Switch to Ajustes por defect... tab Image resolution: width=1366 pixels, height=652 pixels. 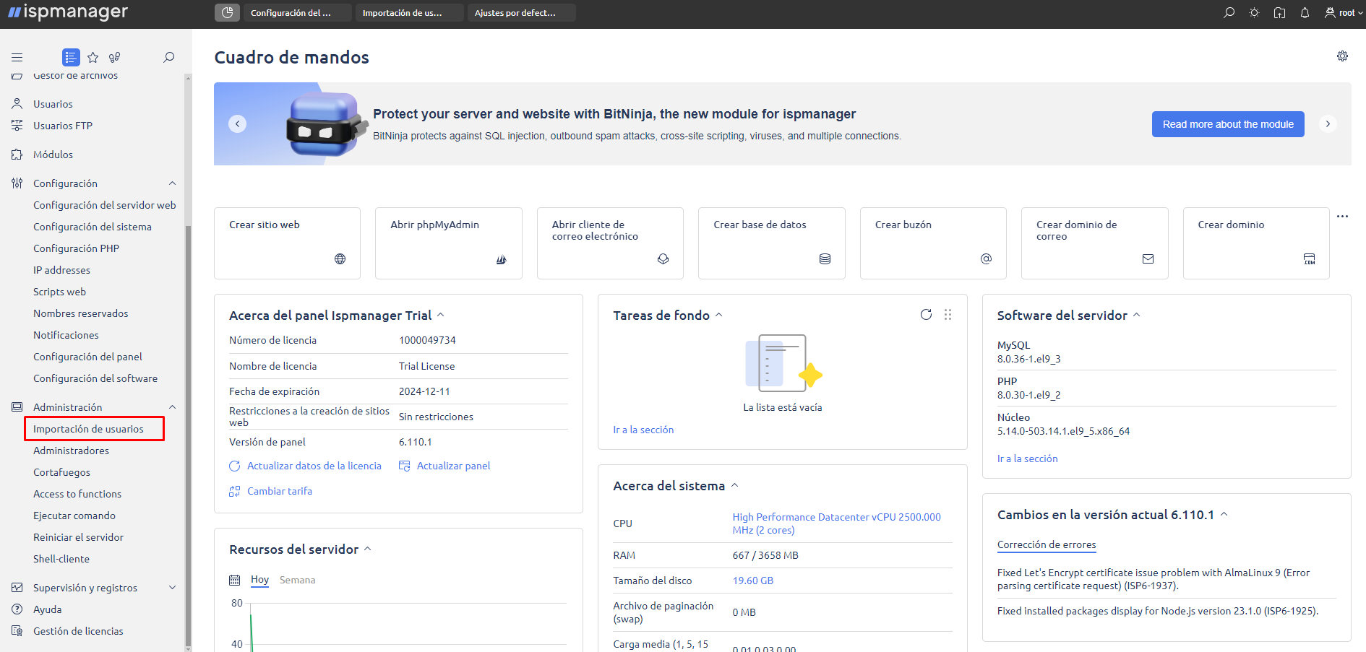coord(521,12)
